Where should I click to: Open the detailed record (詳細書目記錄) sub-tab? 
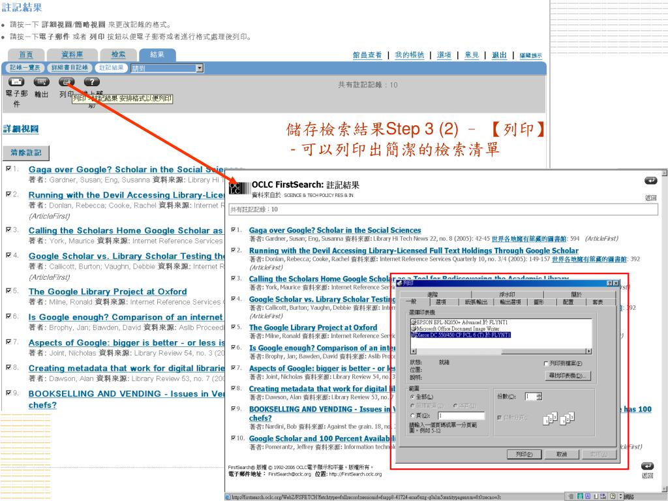tap(70, 68)
